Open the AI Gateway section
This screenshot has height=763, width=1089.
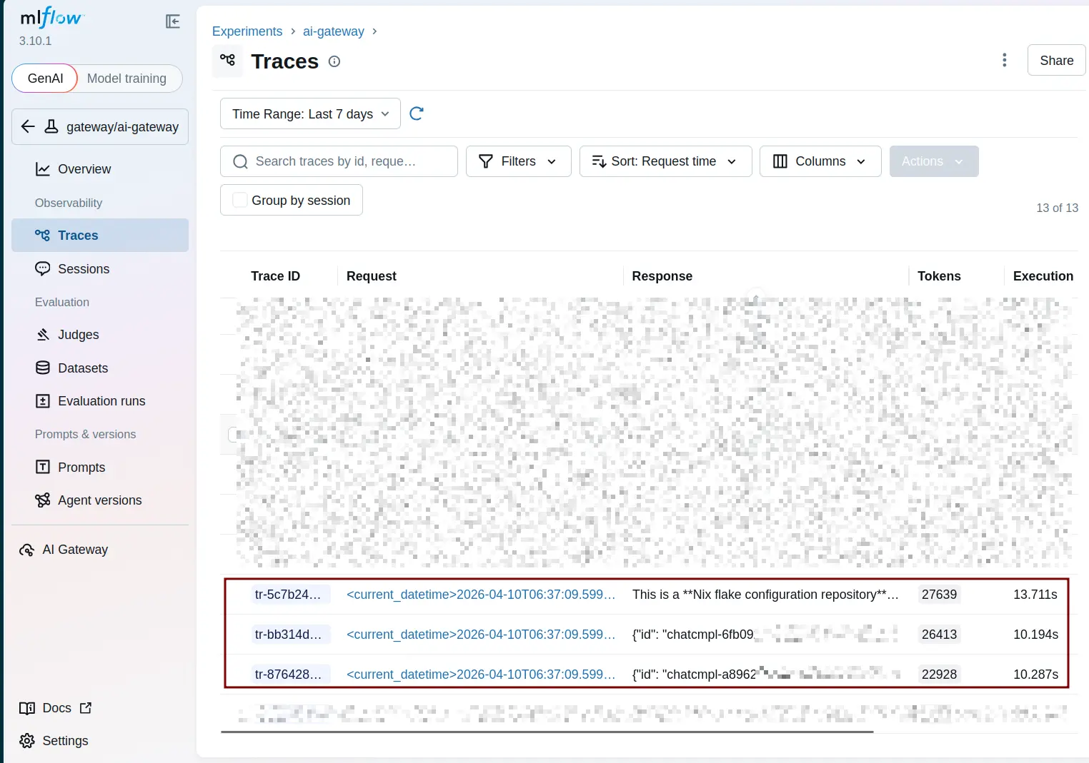74,550
